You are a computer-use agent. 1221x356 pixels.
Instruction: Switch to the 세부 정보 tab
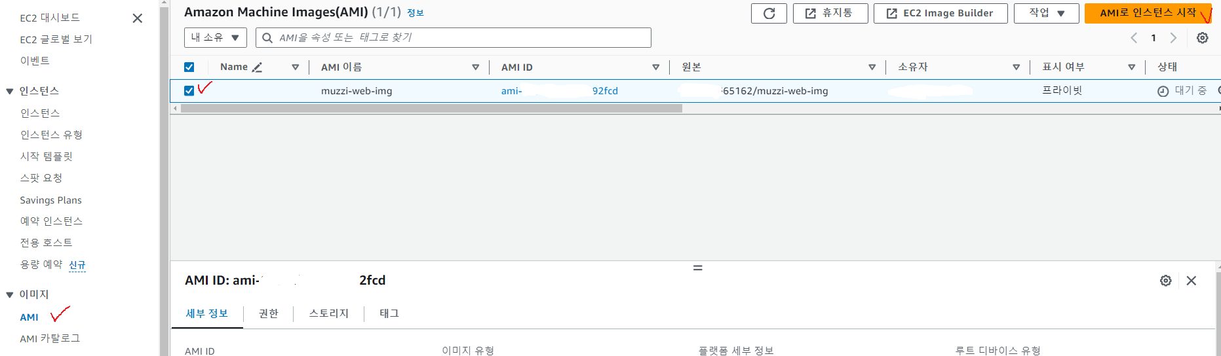(x=207, y=313)
